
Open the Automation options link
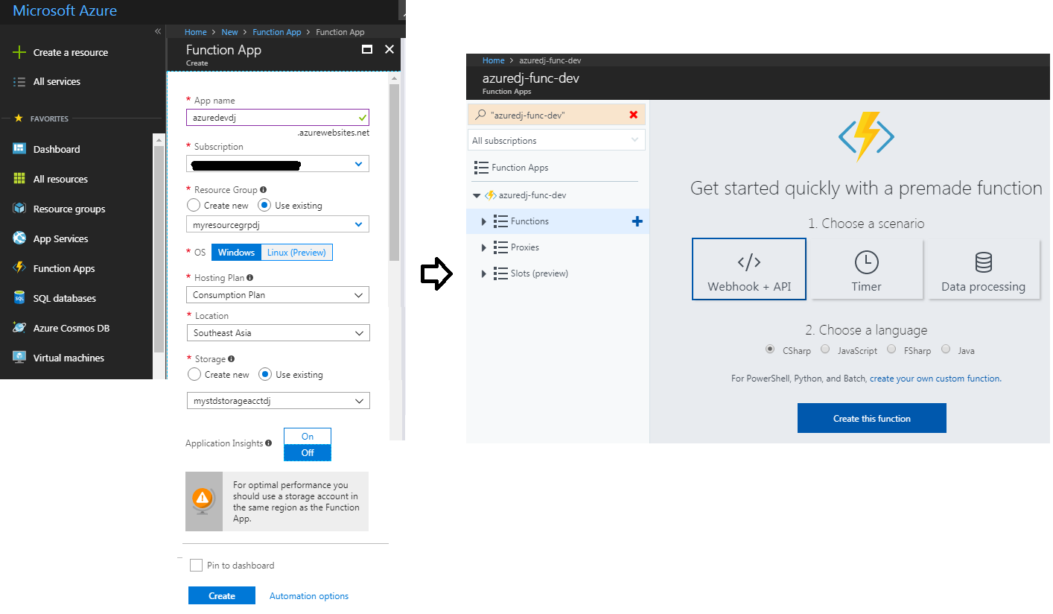[x=308, y=595]
